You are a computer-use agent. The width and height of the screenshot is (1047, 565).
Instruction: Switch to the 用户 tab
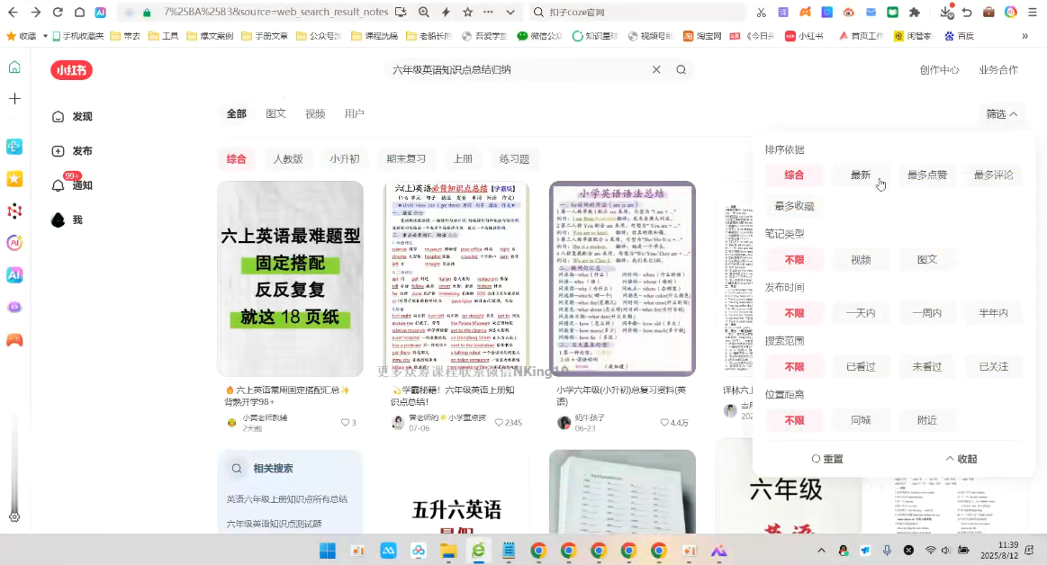tap(354, 114)
